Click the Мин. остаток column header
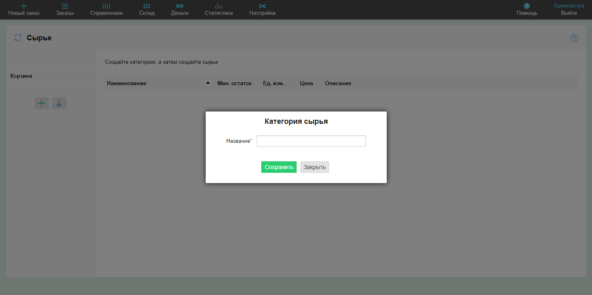This screenshot has height=295, width=592. point(234,83)
